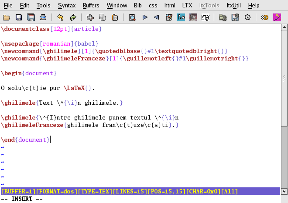The width and height of the screenshot is (288, 203).
Task: Click the scrollbar down arrow
Action: 284,191
